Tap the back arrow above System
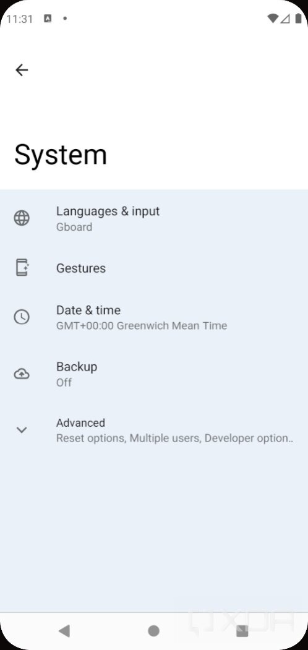Screen dimensions: 308x650 pyautogui.click(x=22, y=70)
